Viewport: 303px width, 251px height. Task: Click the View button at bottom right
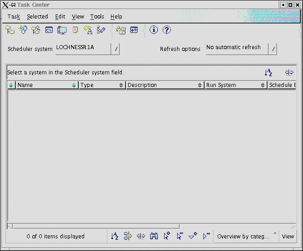point(288,236)
